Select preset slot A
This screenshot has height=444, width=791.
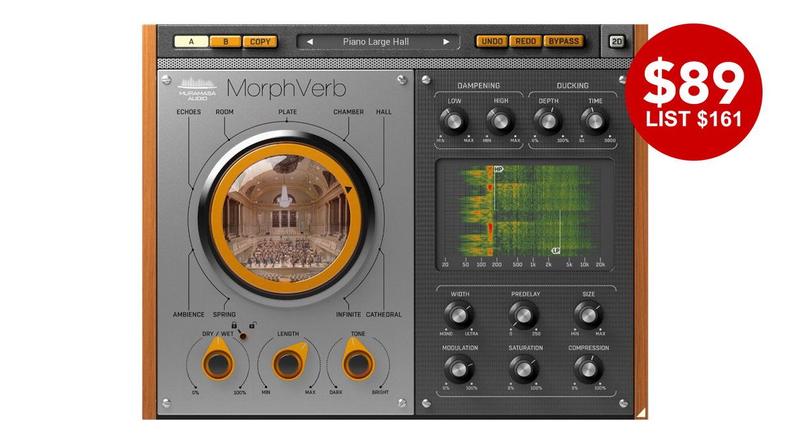(191, 41)
